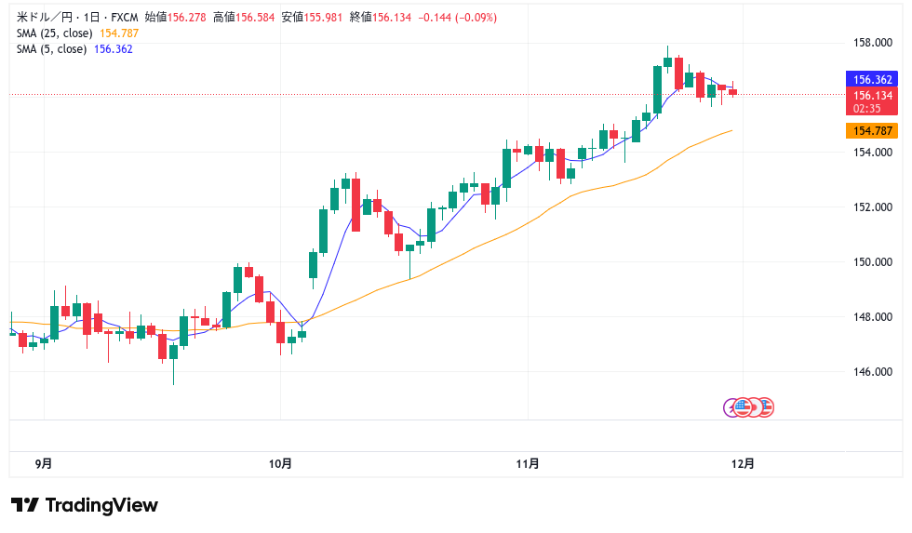The width and height of the screenshot is (912, 533).
Task: Click the 158.000 price scale label
Action: click(x=874, y=43)
